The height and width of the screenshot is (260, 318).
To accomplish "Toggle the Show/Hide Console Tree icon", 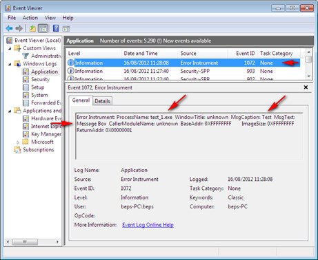I will (43, 28).
